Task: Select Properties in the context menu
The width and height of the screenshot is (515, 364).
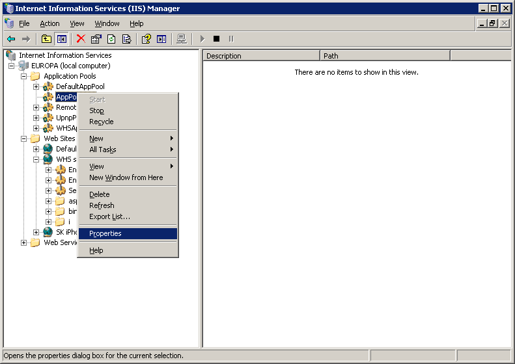Action: (128, 233)
